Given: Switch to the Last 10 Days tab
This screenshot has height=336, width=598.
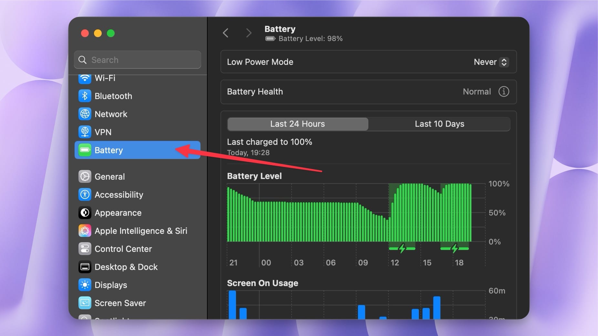Looking at the screenshot, I should pos(439,124).
